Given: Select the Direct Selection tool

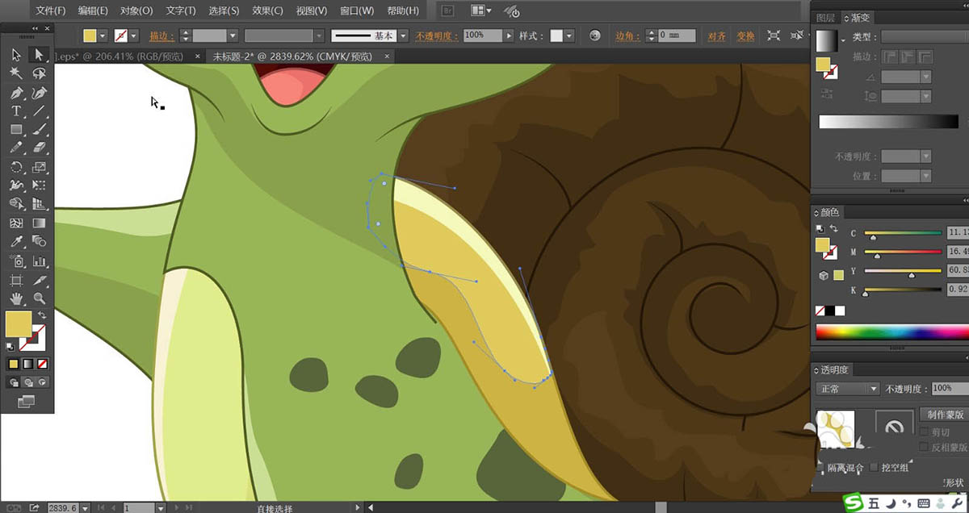Looking at the screenshot, I should [38, 55].
